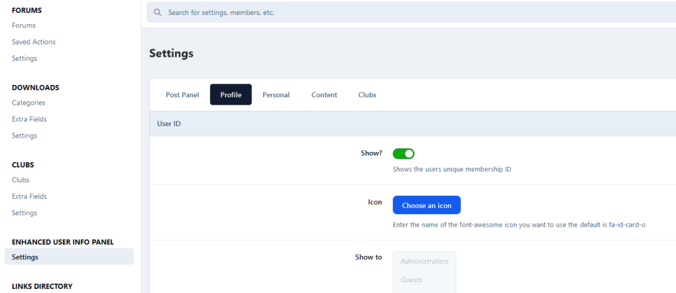Screen dimensions: 676x293
Task: Click 'Shows the users unique membership ID' text
Action: tap(452, 169)
